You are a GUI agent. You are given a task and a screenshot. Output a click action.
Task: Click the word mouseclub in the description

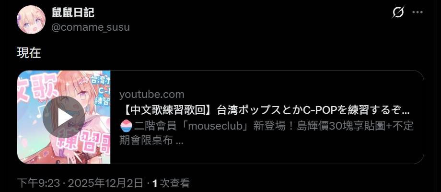(x=215, y=126)
